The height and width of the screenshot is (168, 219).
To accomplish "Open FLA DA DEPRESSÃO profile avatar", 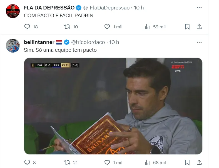I will pyautogui.click(x=13, y=11).
